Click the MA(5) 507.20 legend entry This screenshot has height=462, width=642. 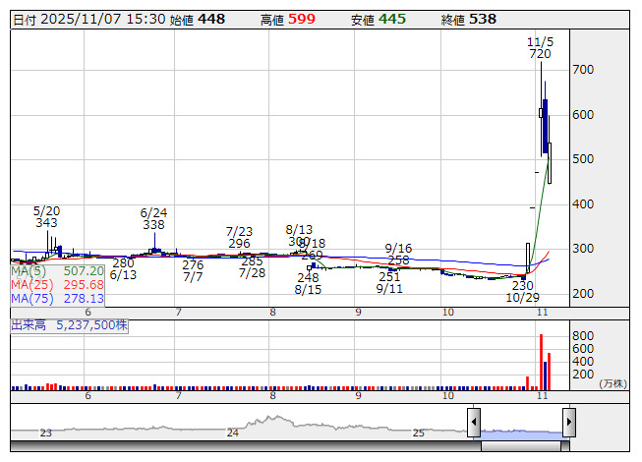57,270
